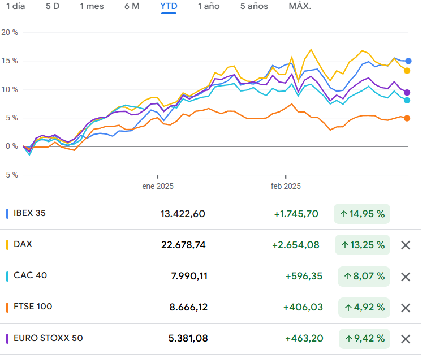Select the 1 día time range
Viewport: 431px width, 358px height.
[15, 7]
